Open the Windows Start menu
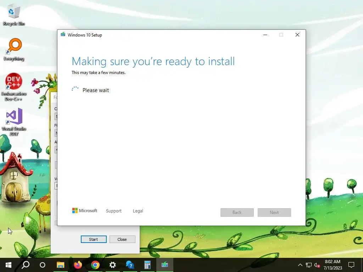363x272 pixels. tap(9, 265)
